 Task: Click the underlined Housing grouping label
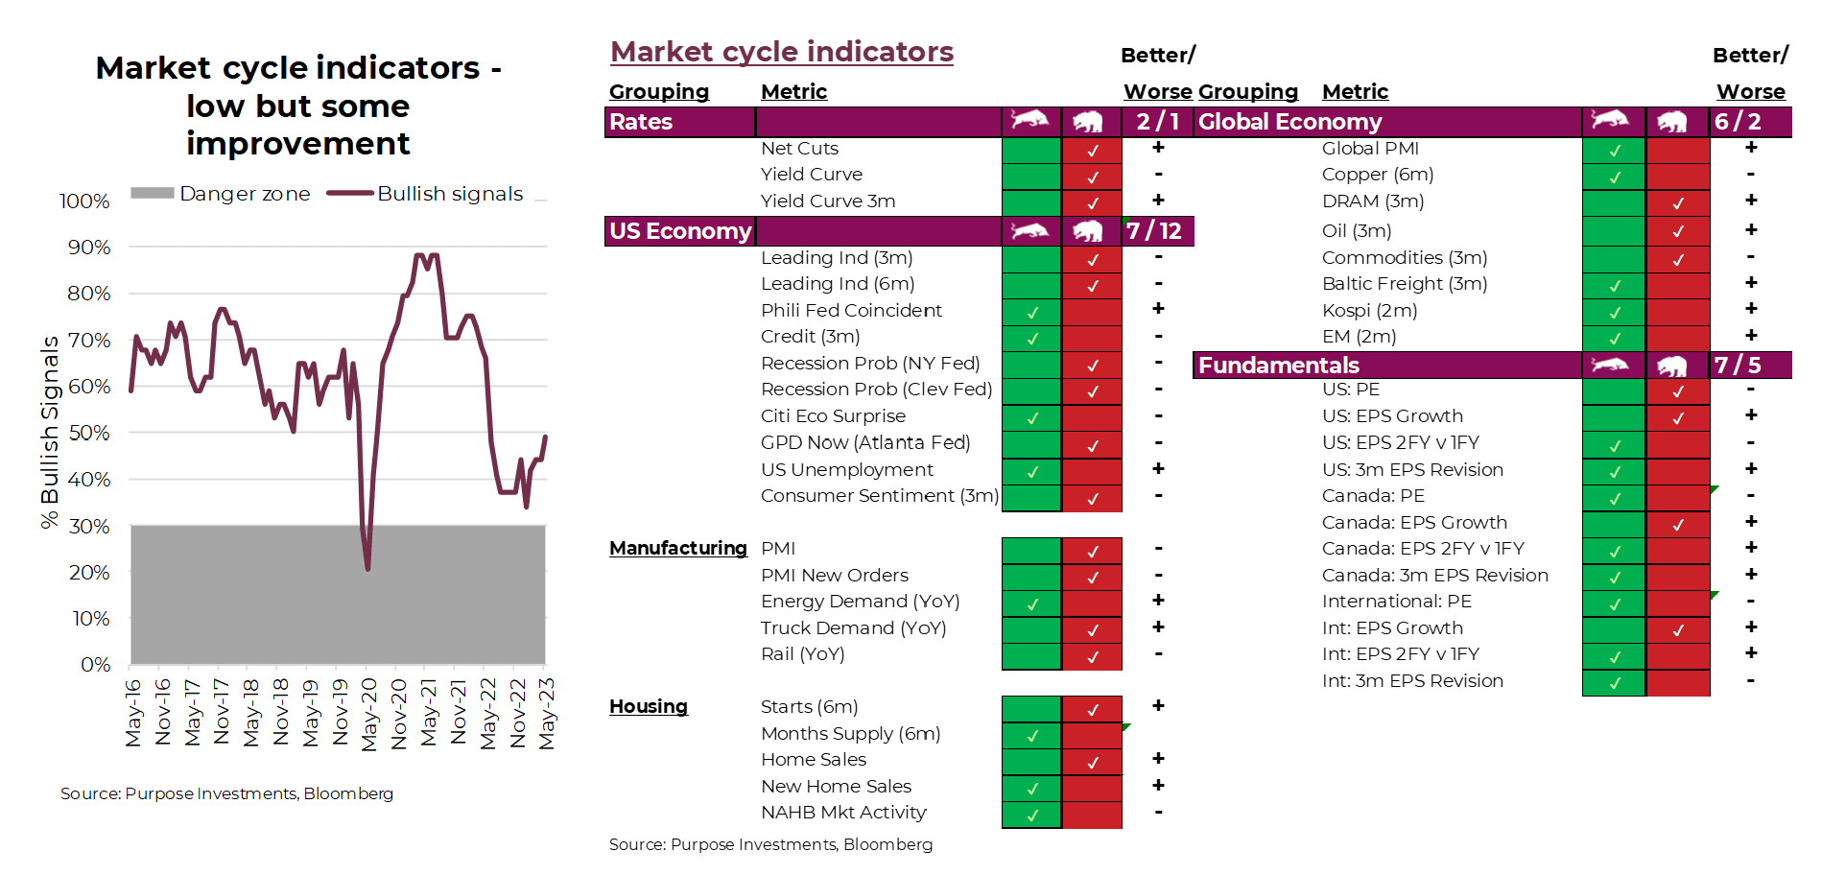[x=649, y=706]
